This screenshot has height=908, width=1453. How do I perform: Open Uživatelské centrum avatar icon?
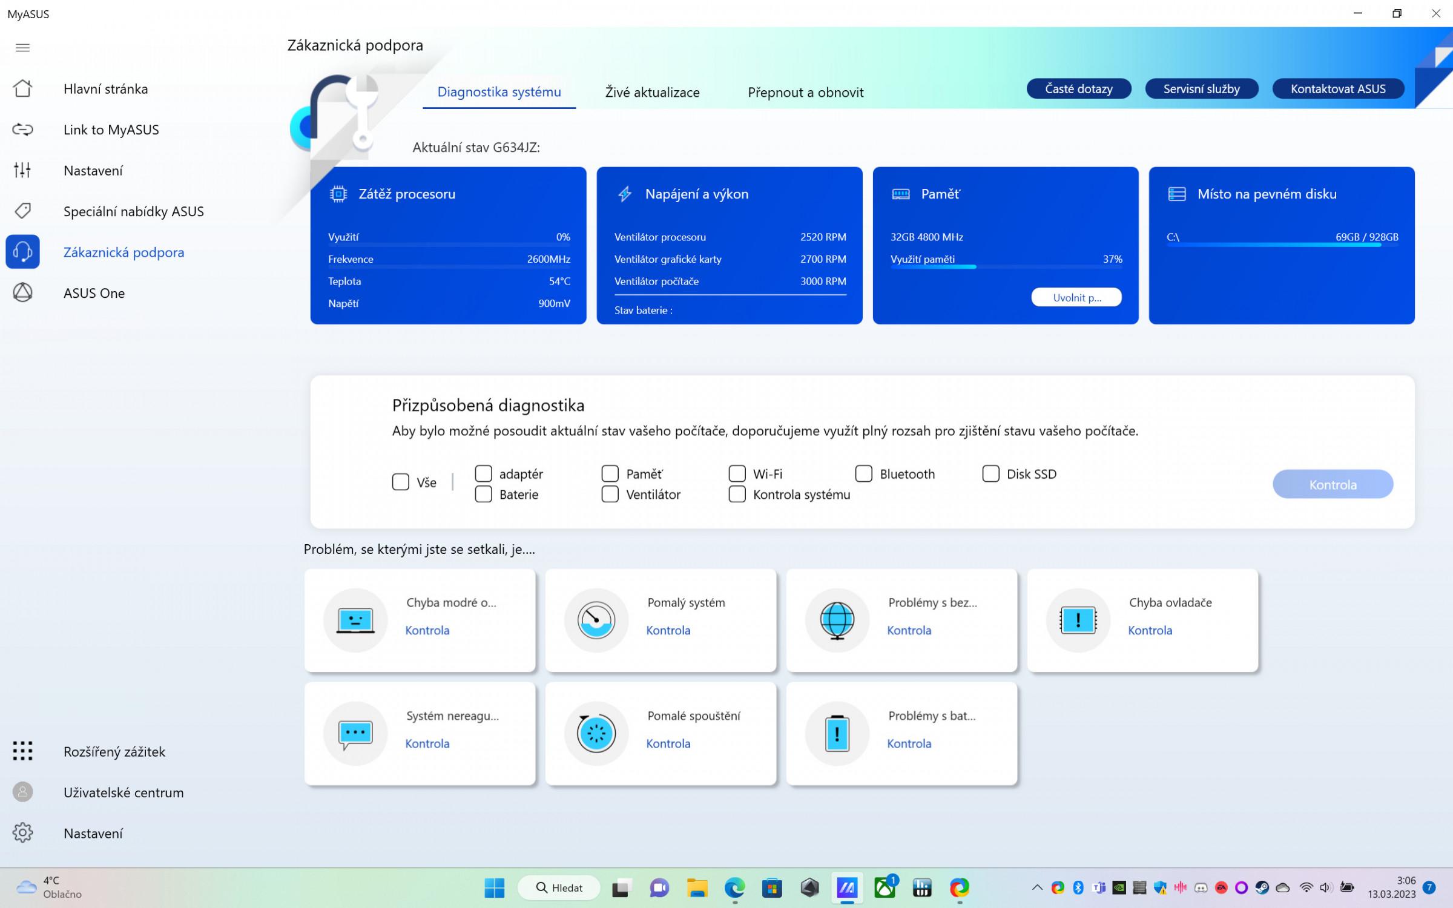[x=22, y=792]
